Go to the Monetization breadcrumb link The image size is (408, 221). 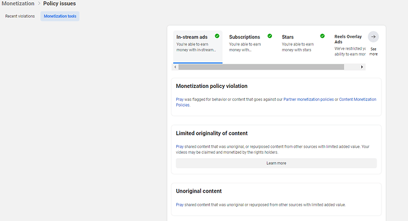(x=18, y=4)
